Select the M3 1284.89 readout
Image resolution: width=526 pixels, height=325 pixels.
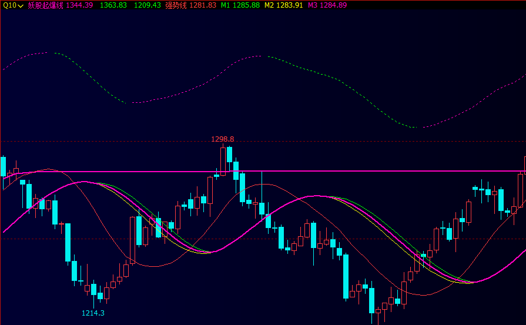327,5
